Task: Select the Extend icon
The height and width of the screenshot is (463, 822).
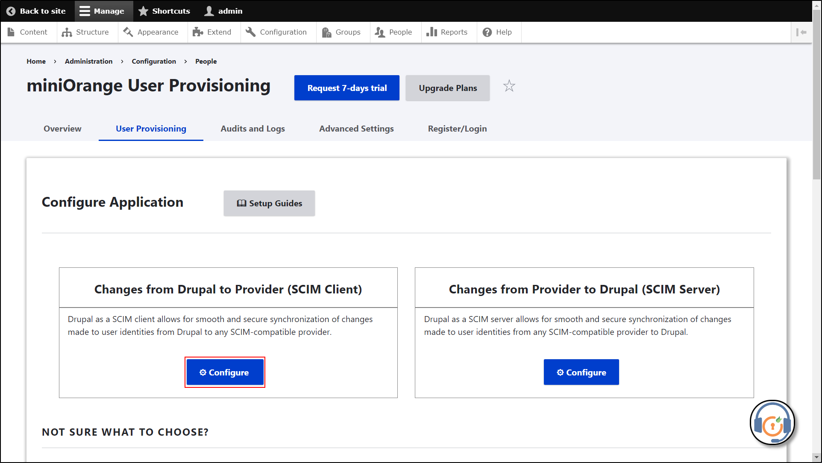Action: coord(197,32)
